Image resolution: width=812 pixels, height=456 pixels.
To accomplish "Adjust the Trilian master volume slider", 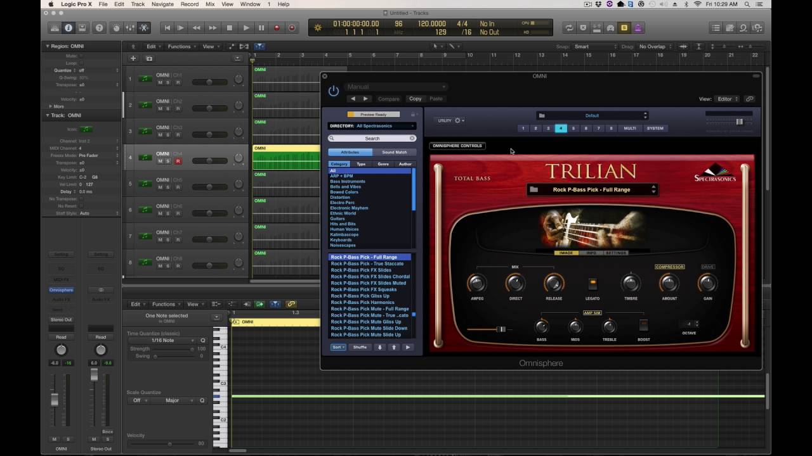I will 487,329.
